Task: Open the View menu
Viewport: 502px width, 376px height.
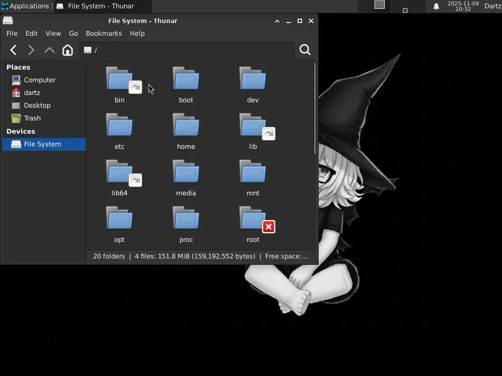Action: click(x=53, y=34)
